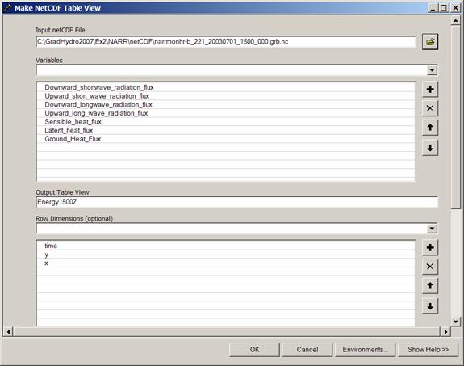Move selected variable down in list
Viewport: 464px width, 366px height.
pyautogui.click(x=430, y=148)
